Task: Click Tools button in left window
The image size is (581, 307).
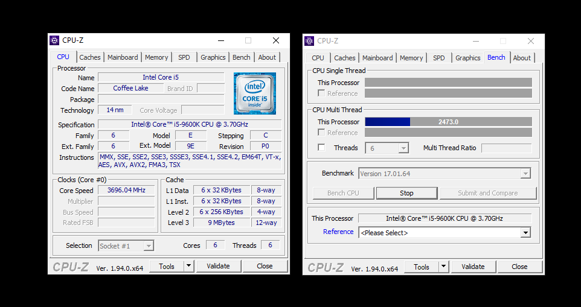Action: tap(167, 266)
